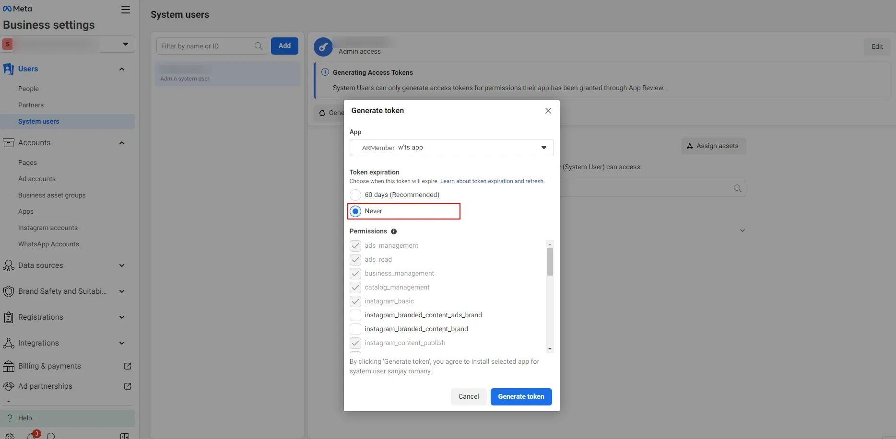Select the Never expiration radio button

click(355, 211)
